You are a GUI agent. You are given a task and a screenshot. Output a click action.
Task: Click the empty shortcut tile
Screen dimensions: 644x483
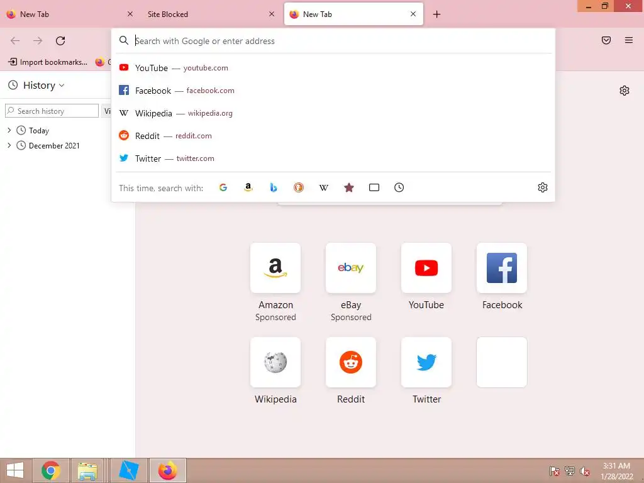coord(502,362)
